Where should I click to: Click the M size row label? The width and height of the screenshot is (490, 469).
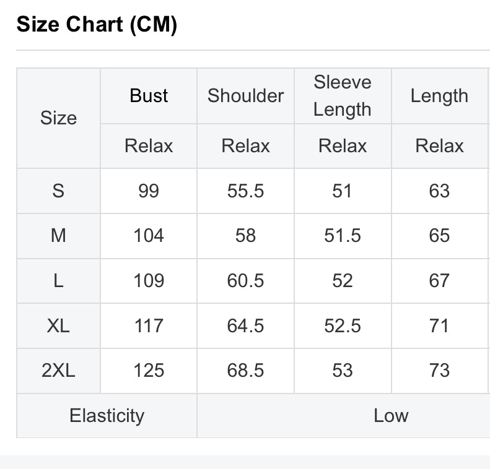(x=58, y=236)
